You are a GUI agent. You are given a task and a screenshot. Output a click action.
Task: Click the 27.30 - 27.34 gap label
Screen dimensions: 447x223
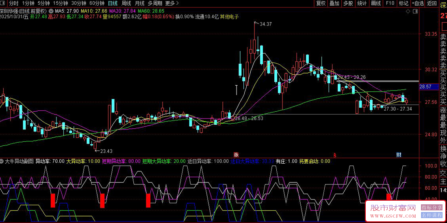398,109
